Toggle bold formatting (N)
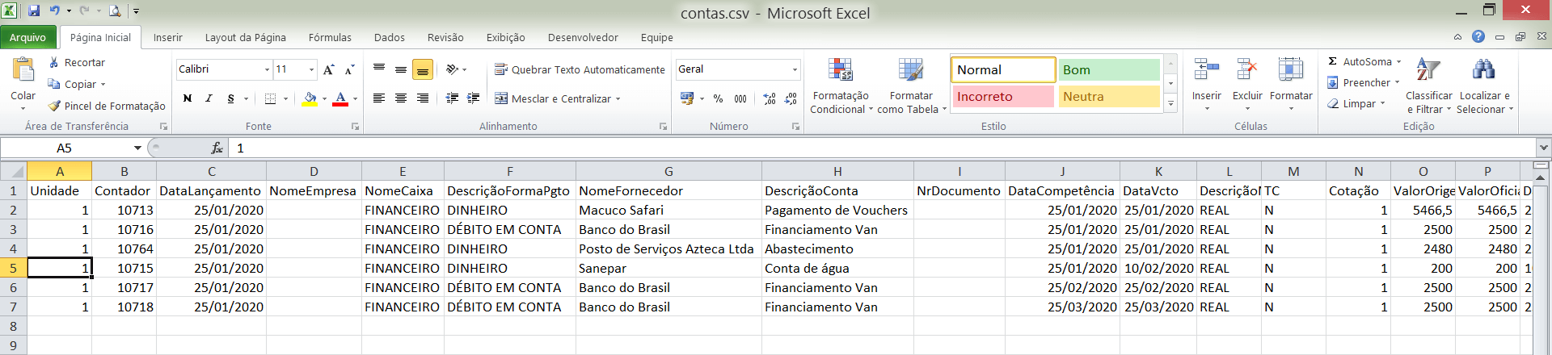 tap(188, 98)
